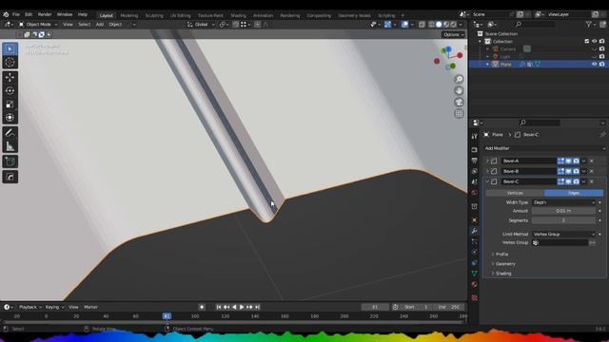609x342 pixels.
Task: Open the Bevel-C extra options chevron
Action: (x=583, y=181)
